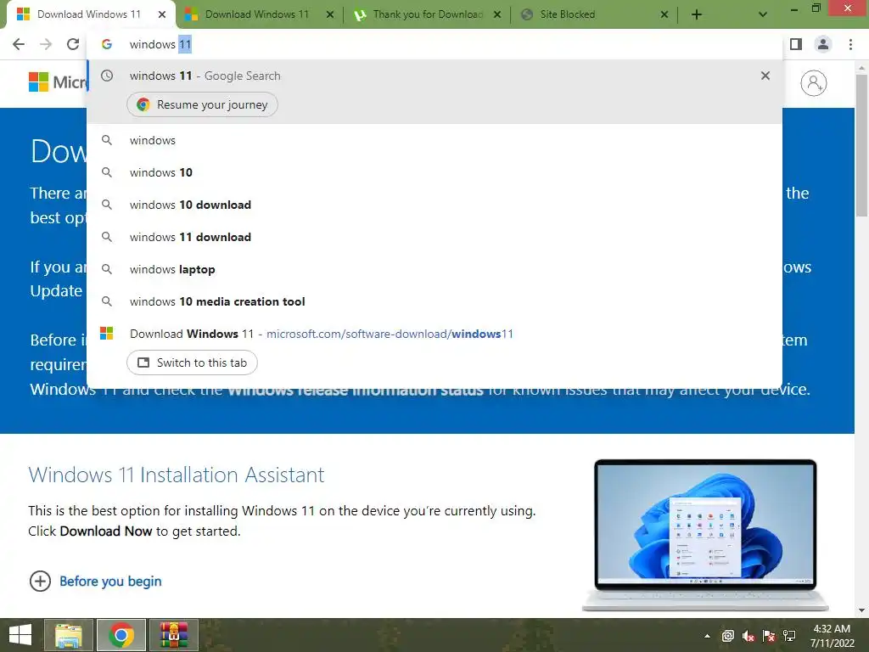Open Chrome three-dot menu
This screenshot has height=652, width=869.
(850, 44)
